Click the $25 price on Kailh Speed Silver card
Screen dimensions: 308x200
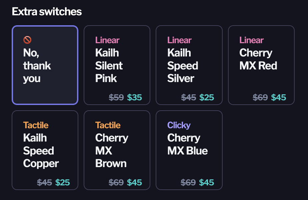pos(207,97)
